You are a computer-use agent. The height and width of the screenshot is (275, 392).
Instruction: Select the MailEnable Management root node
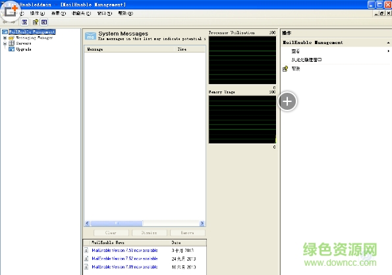click(x=32, y=32)
